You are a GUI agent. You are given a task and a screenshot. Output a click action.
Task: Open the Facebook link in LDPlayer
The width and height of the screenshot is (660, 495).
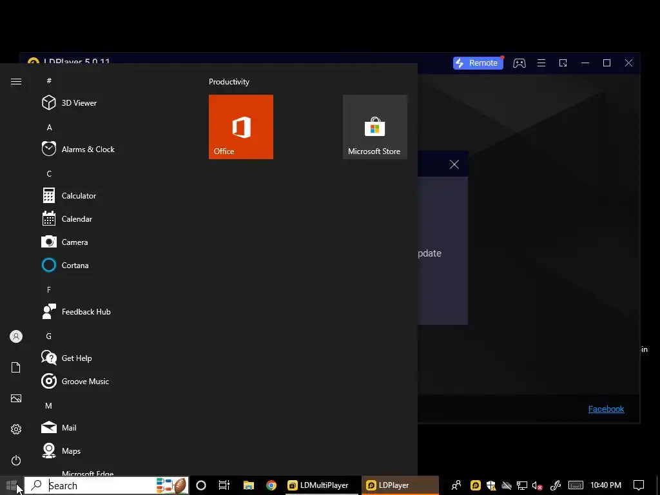(x=606, y=409)
